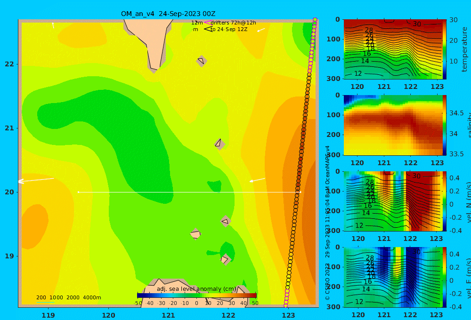Click the latitude 20 axis label
This screenshot has height=320, width=471.
tap(9, 192)
